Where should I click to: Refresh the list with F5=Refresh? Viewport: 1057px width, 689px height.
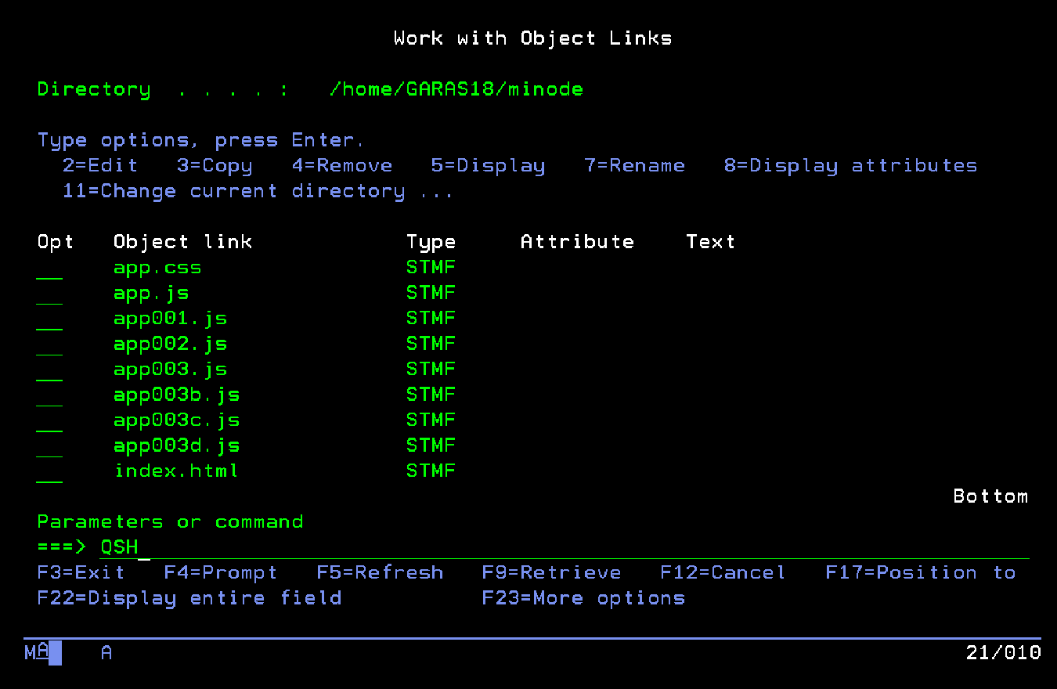pos(380,573)
